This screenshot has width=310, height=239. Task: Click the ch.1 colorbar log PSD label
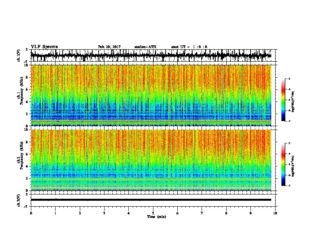tap(293, 102)
